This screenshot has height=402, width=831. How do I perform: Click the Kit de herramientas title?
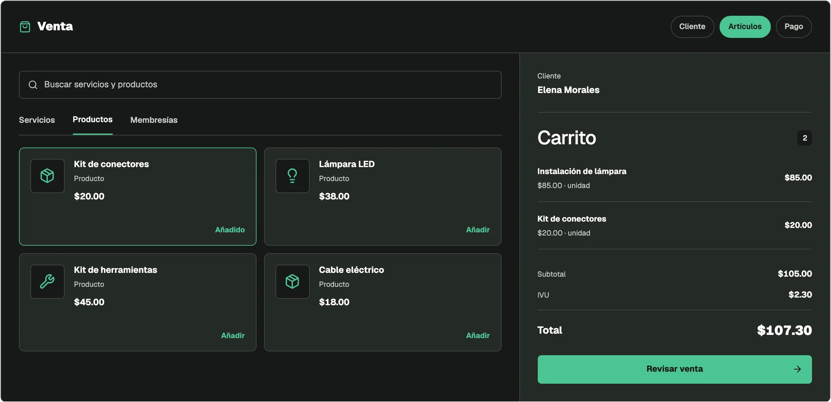click(x=115, y=270)
